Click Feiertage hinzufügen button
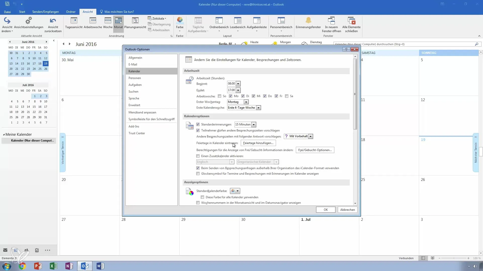483x271 pixels. pos(258,143)
